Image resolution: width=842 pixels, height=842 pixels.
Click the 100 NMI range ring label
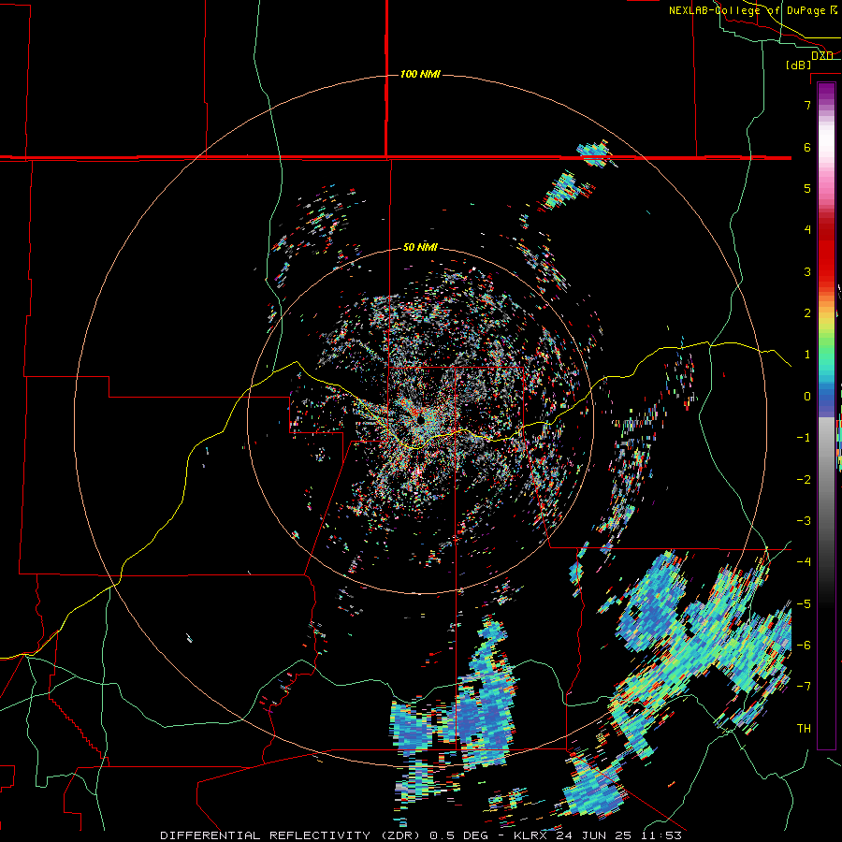(x=420, y=74)
